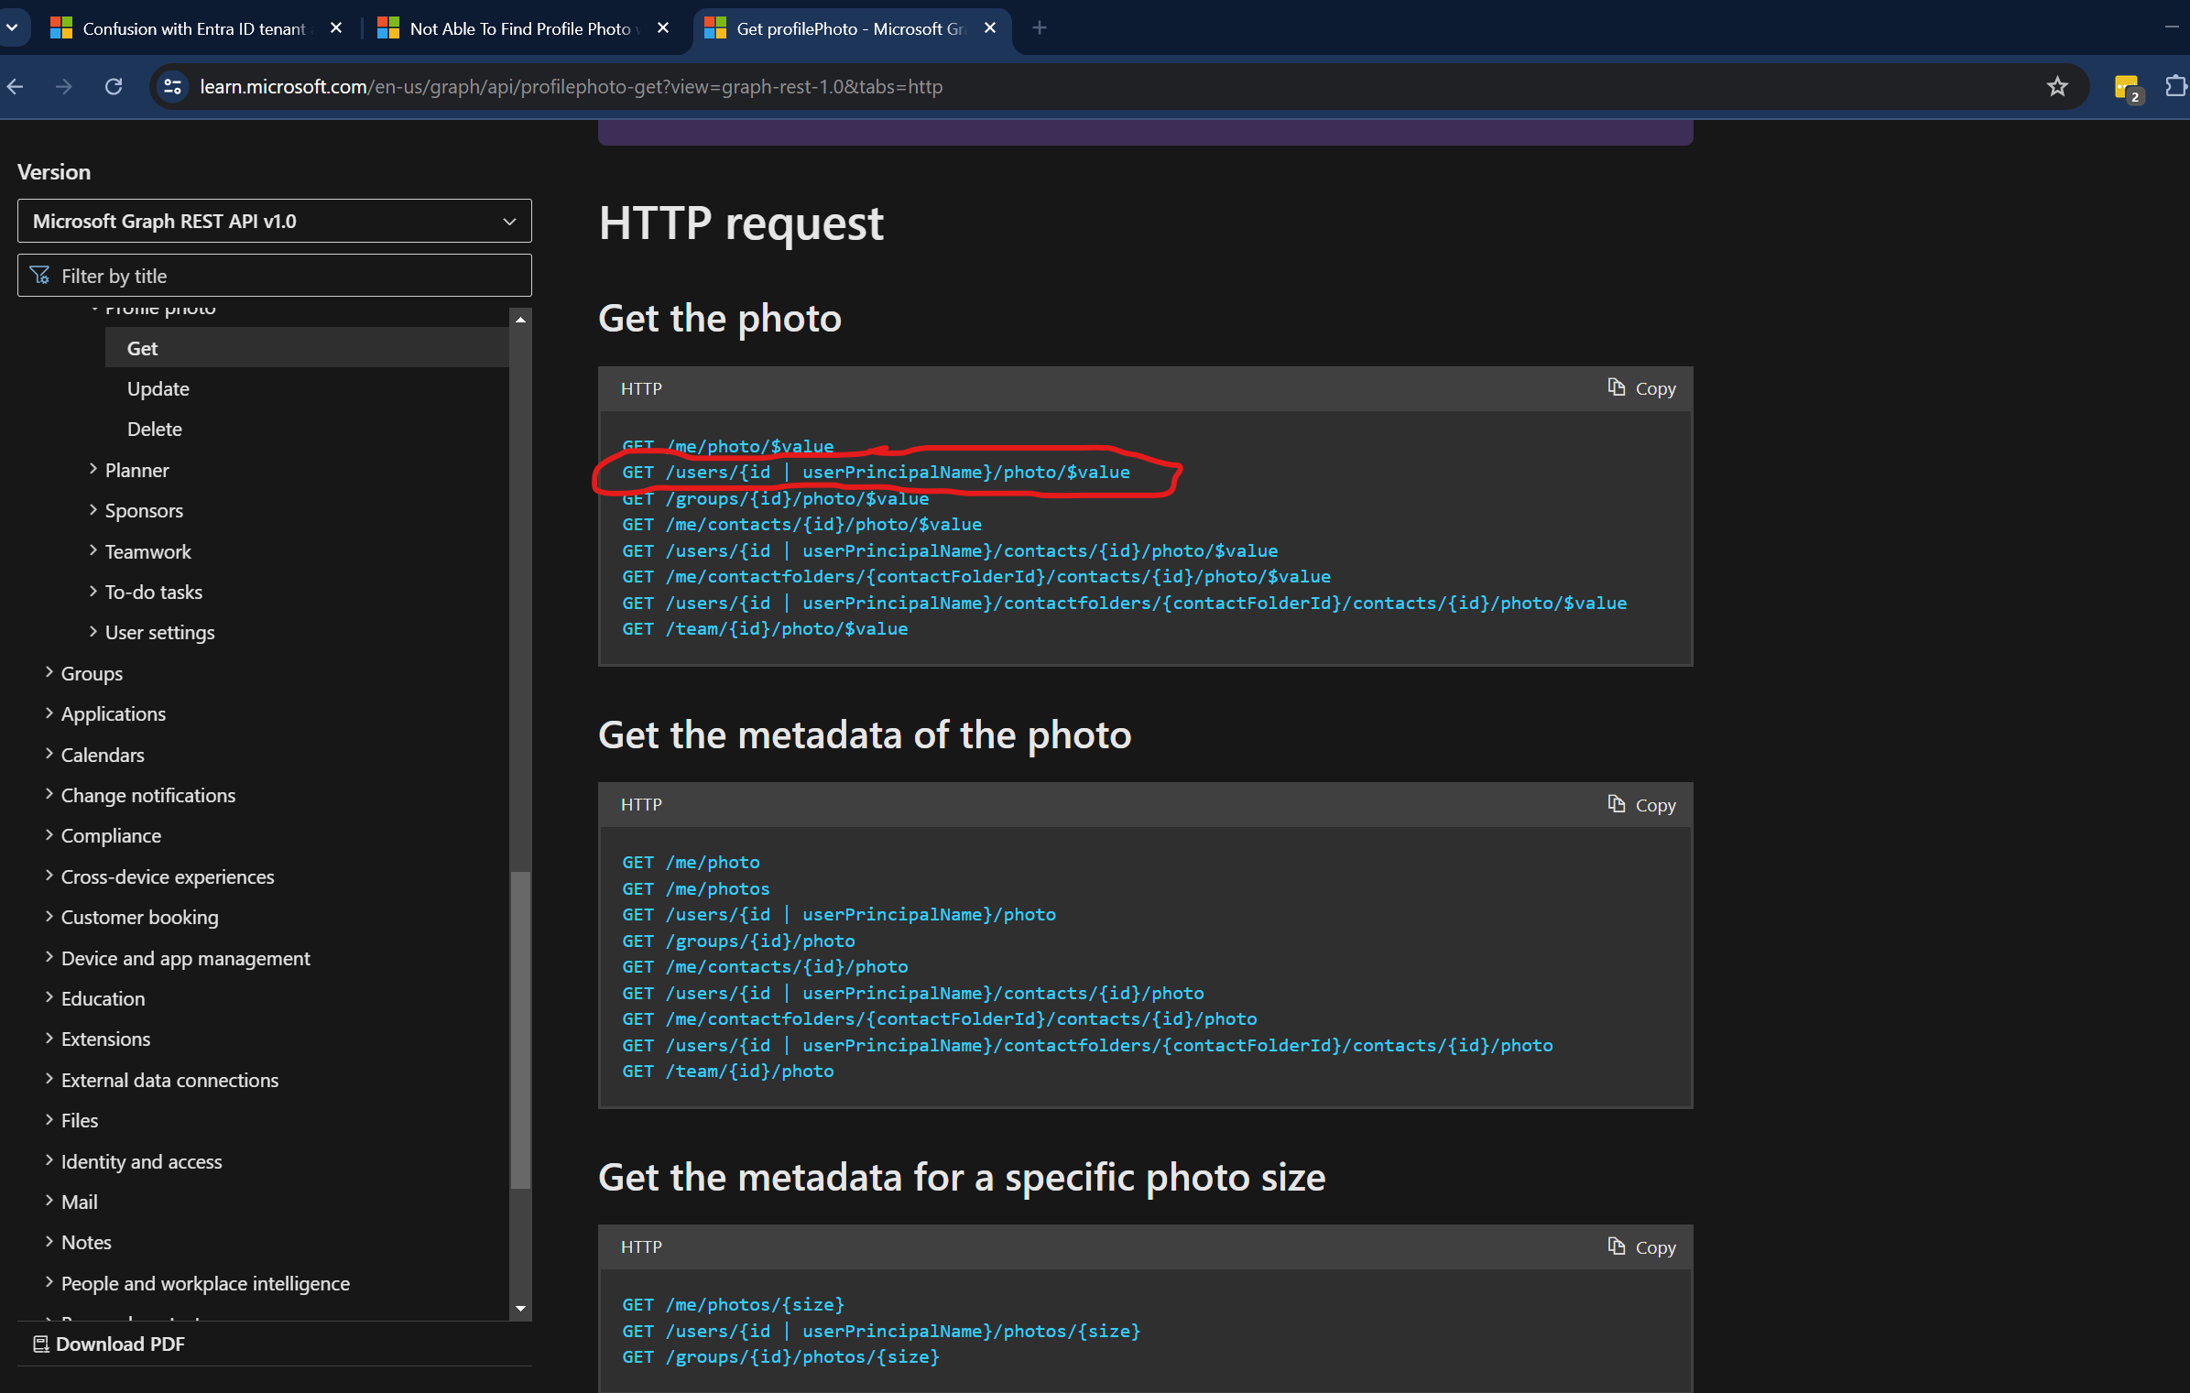This screenshot has width=2190, height=1393.
Task: Expand the To-do tasks section
Action: 153,593
